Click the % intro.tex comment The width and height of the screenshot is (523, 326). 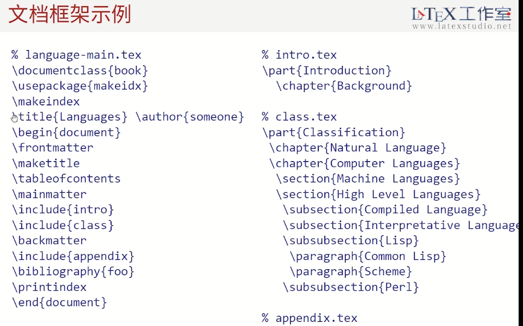coord(299,55)
